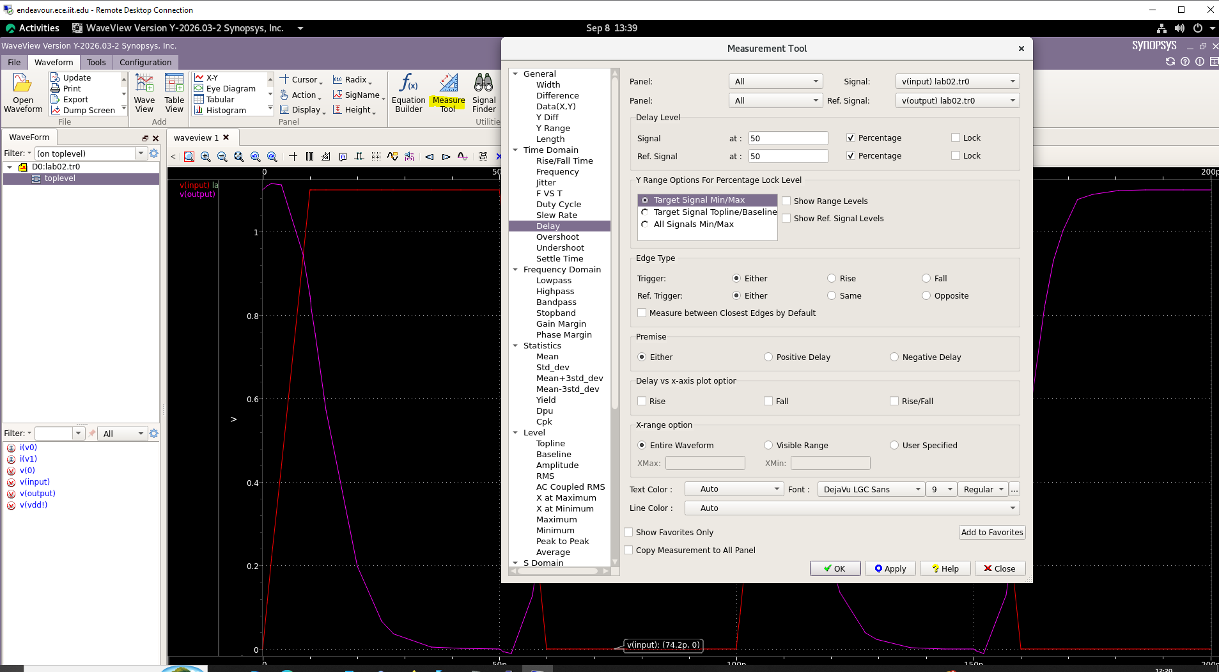Add crosshair cursor from waveview toolbar
Screen dimensions: 1219x672
pyautogui.click(x=293, y=156)
